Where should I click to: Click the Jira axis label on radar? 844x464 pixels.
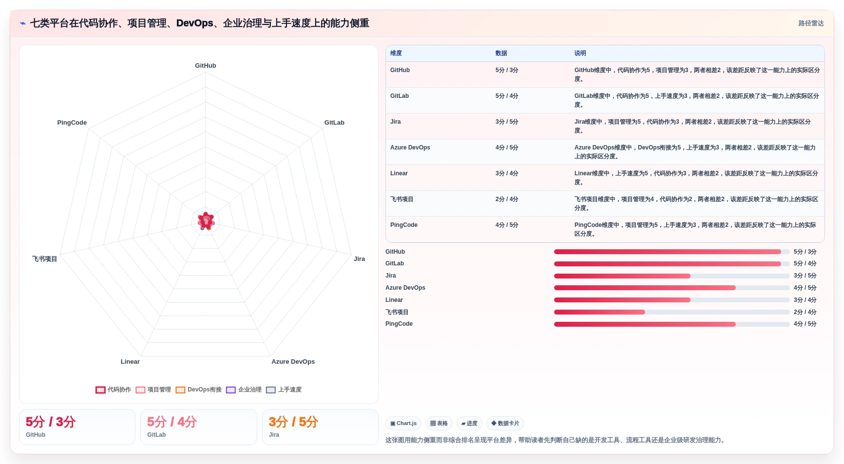coord(360,259)
